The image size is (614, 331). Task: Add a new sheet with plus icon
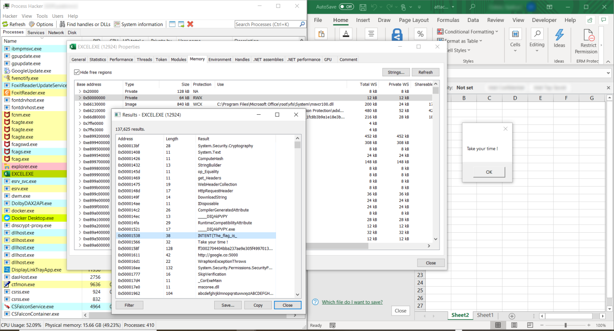512,315
